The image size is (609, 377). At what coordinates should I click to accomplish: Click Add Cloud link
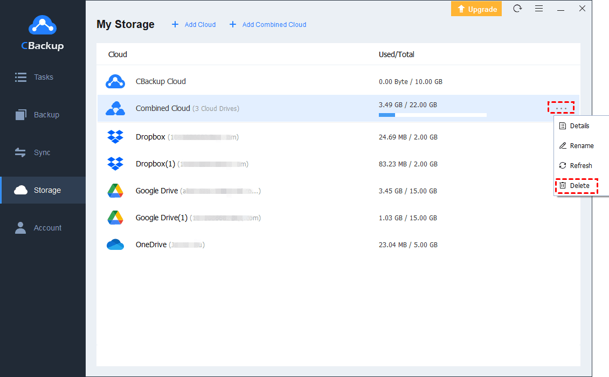[x=193, y=25]
